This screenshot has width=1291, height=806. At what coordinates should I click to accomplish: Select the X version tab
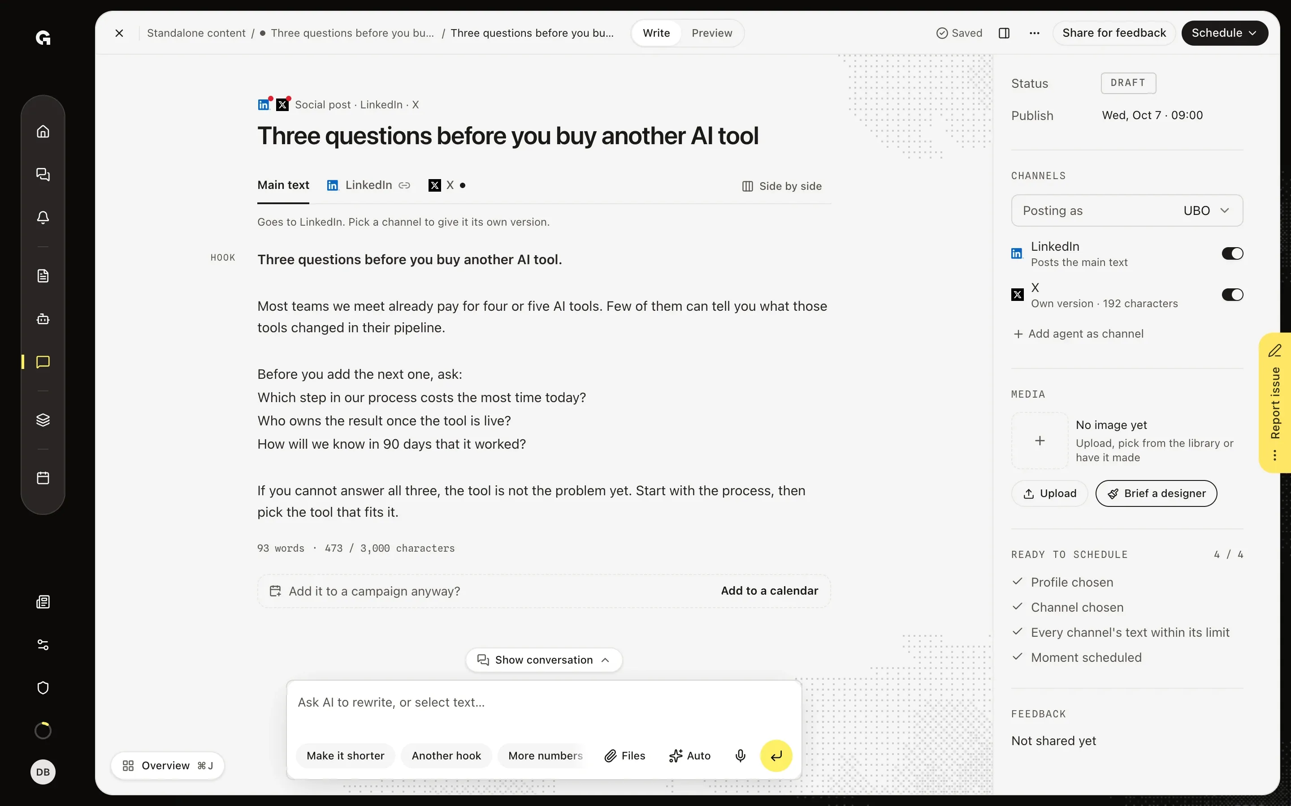[x=447, y=185]
